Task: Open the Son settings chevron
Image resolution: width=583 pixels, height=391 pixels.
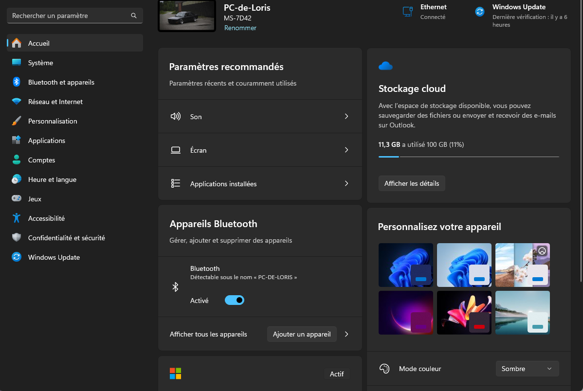Action: pyautogui.click(x=346, y=116)
